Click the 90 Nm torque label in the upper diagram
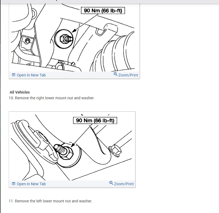This screenshot has height=213, width=219. (103, 11)
